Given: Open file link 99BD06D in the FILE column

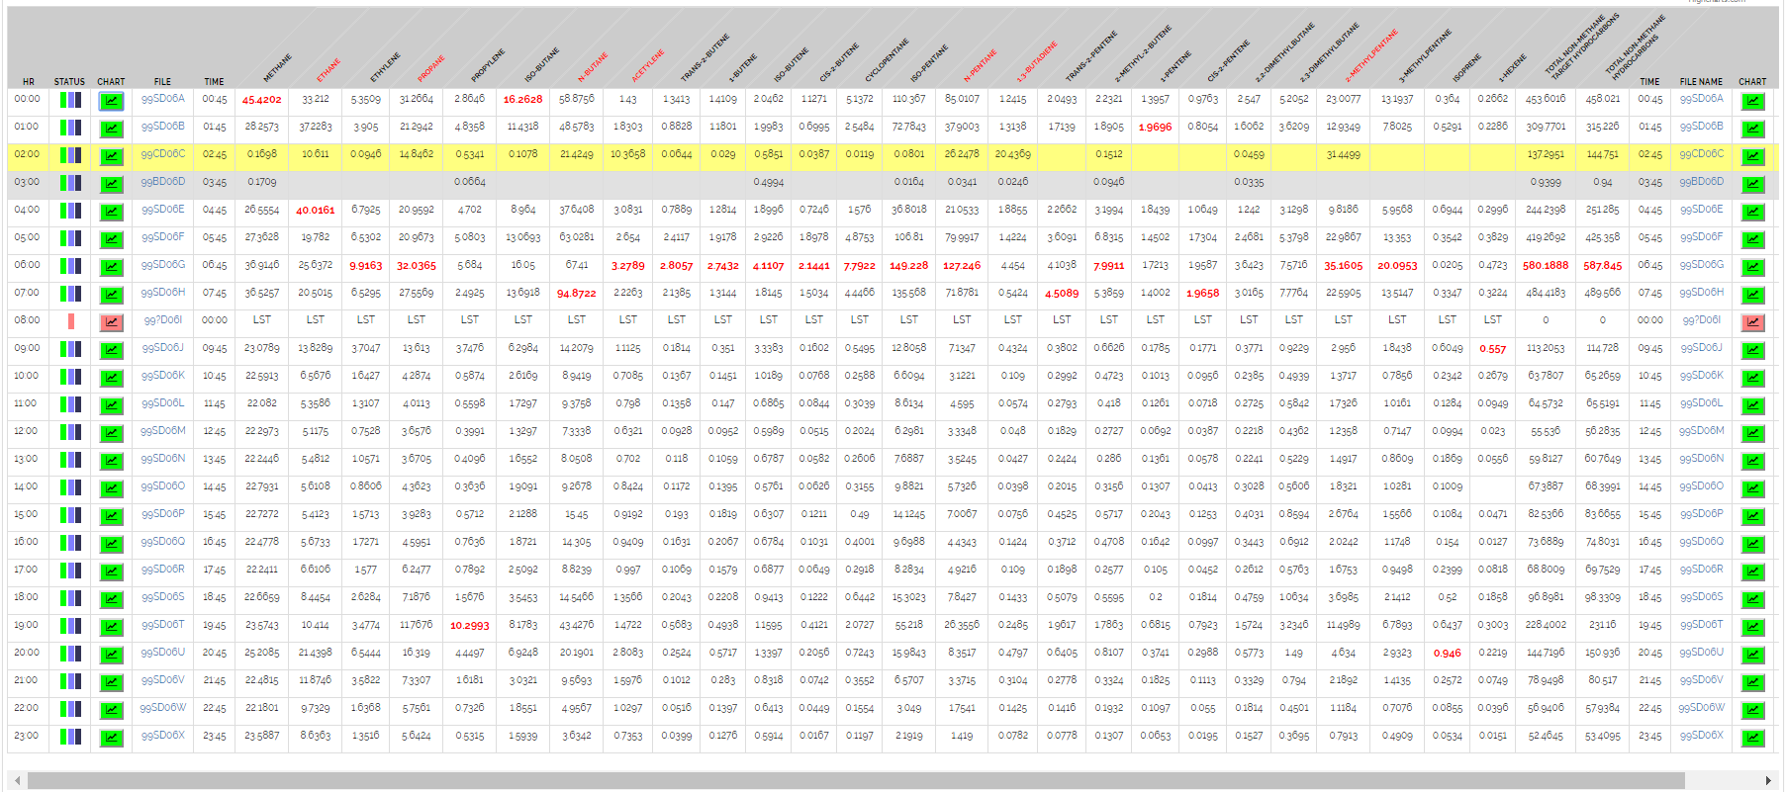Looking at the screenshot, I should pos(162,182).
